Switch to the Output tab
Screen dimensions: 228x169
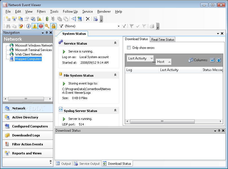click(63, 164)
